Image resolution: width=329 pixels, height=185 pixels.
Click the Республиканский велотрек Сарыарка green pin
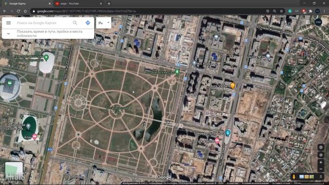tap(46, 58)
